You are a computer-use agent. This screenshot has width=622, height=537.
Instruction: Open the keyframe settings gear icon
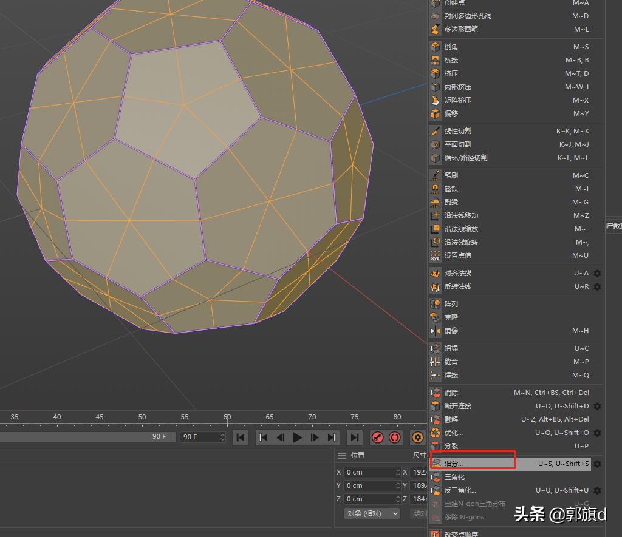point(417,437)
